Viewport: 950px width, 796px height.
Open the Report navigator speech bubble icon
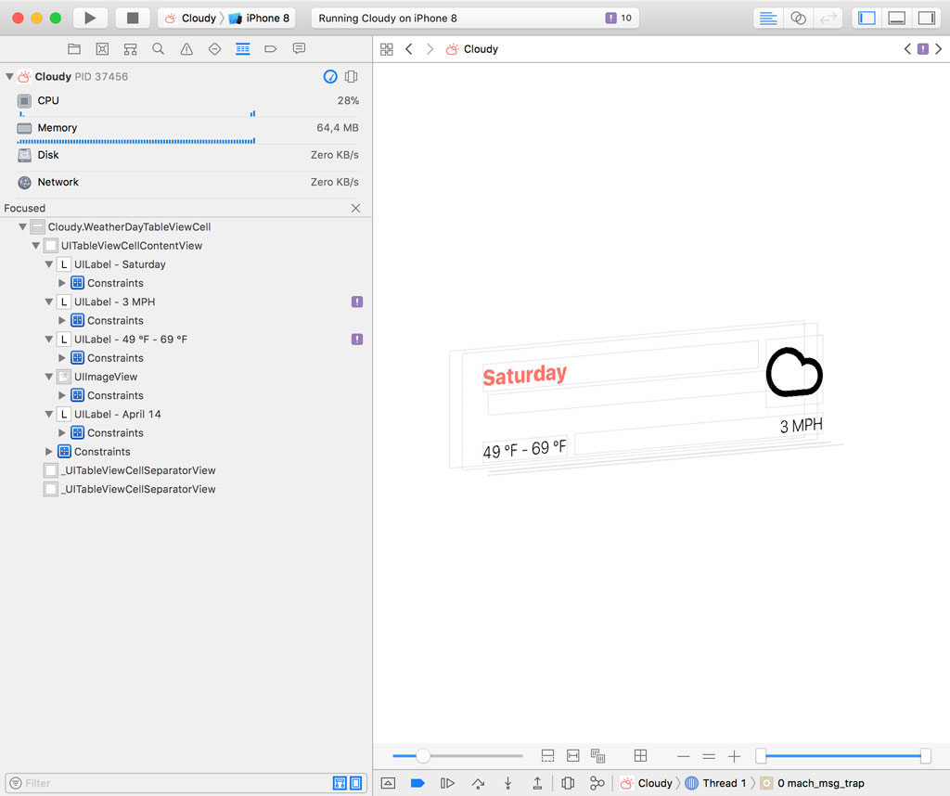pyautogui.click(x=299, y=48)
